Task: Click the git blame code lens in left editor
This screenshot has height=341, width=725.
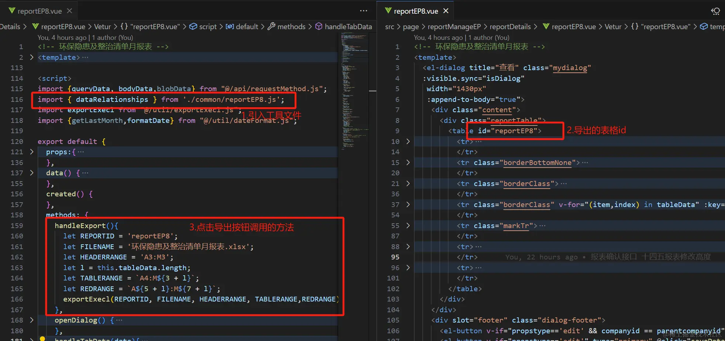Action: click(x=85, y=38)
